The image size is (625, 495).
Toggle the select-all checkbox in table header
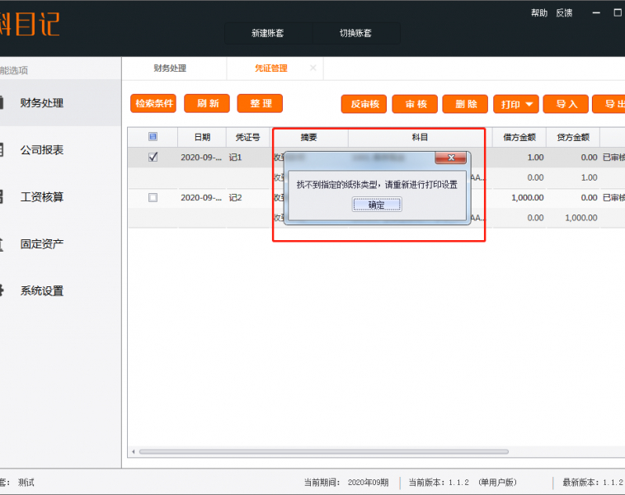click(x=153, y=137)
